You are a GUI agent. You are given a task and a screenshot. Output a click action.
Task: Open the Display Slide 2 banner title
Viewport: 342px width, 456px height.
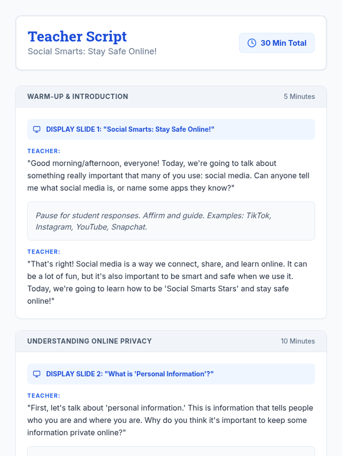[x=130, y=374]
